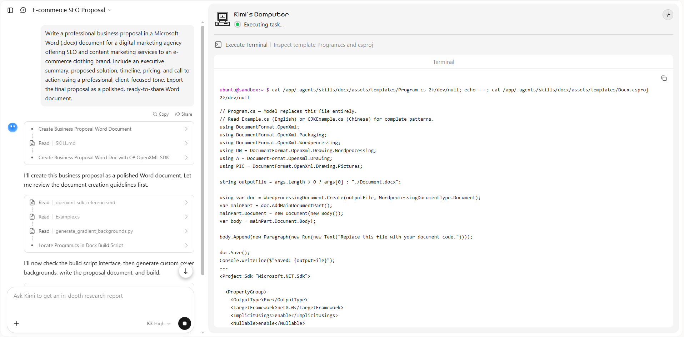
Task: Click file icon beside Example.cs
Action: point(32,217)
